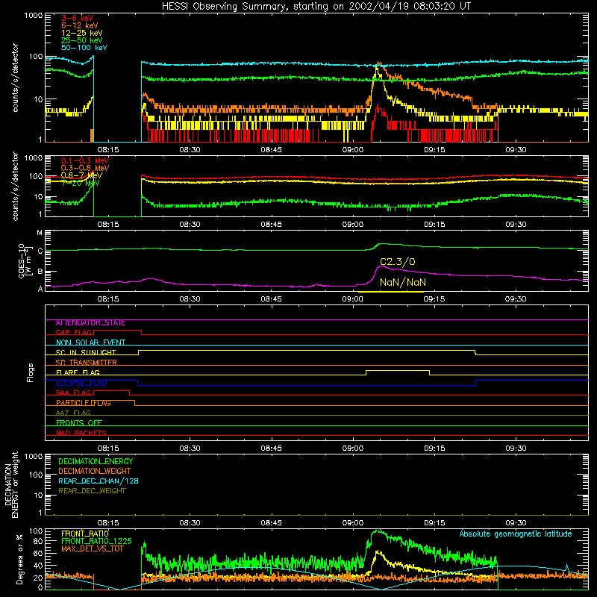Click the NaN/NaN annotation in GOES panel
Image resolution: width=597 pixels, height=597 pixels.
click(x=403, y=282)
